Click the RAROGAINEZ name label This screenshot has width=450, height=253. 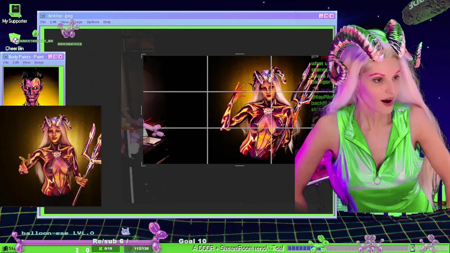coord(70,44)
